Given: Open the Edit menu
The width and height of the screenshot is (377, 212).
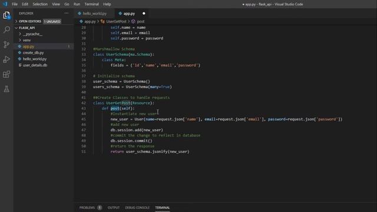Looking at the screenshot, I should [x=25, y=4].
